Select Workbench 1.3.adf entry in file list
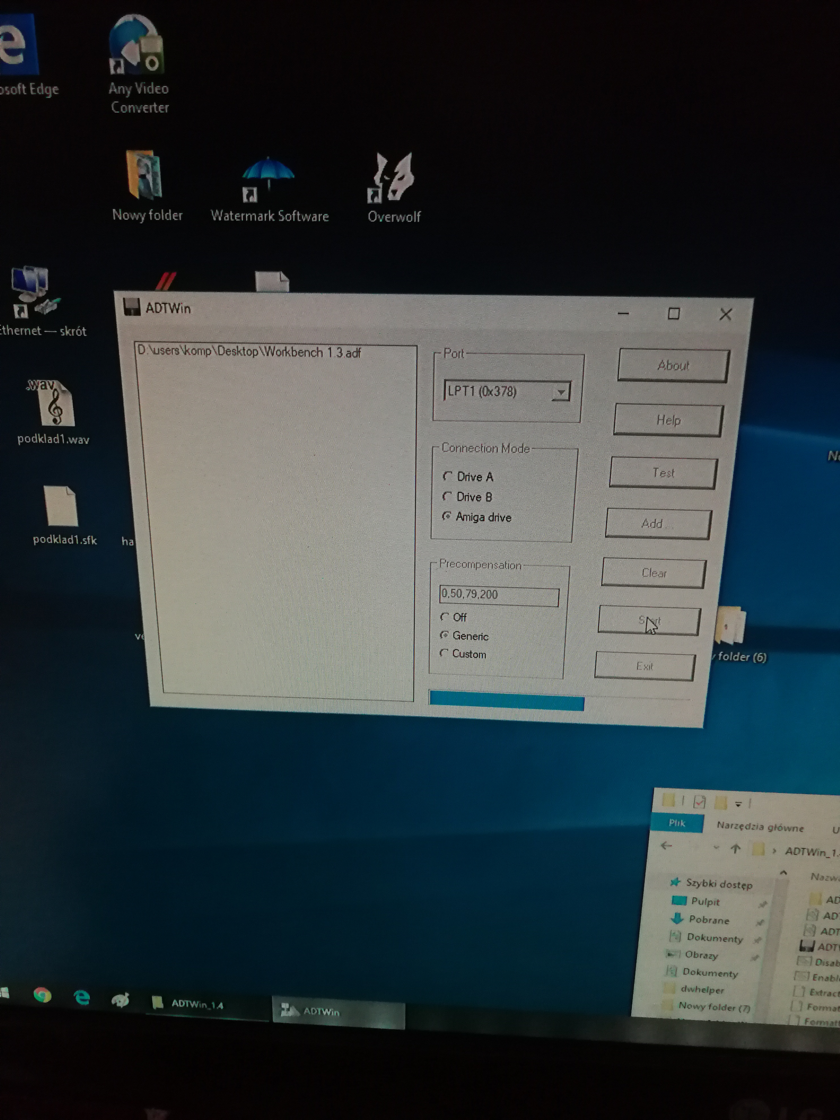This screenshot has height=1120, width=840. coord(250,352)
